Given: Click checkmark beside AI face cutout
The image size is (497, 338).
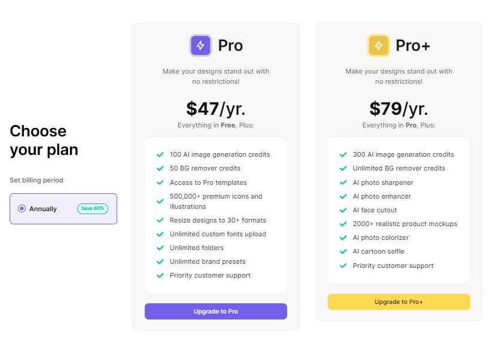Looking at the screenshot, I should tap(343, 210).
